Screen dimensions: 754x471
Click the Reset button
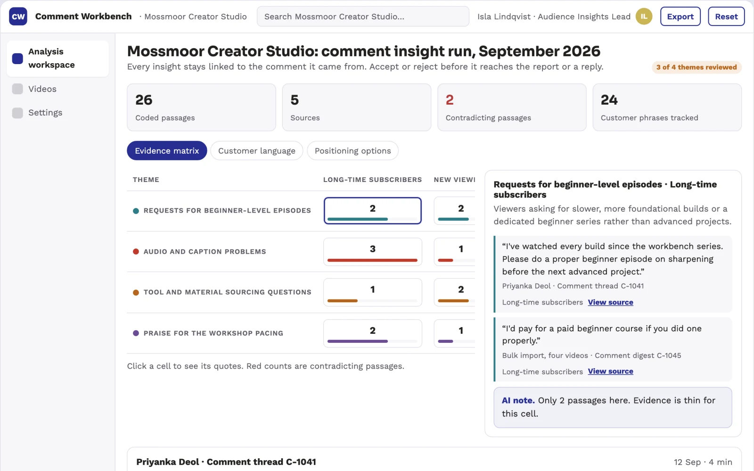[x=726, y=17]
